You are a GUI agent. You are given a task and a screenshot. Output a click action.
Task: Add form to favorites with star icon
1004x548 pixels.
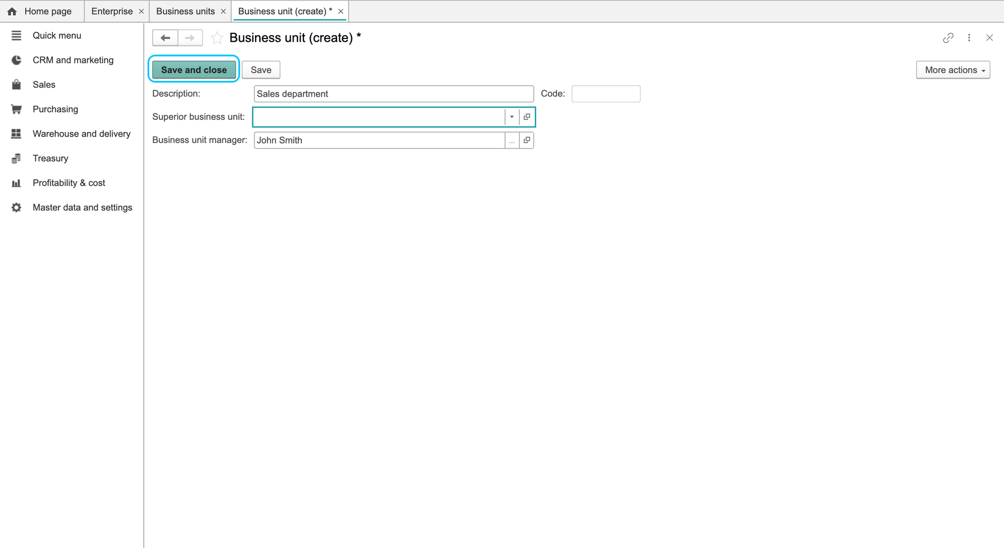click(217, 38)
